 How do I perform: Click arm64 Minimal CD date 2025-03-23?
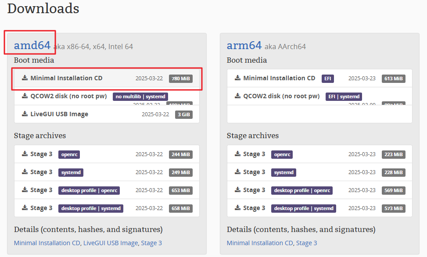click(362, 79)
